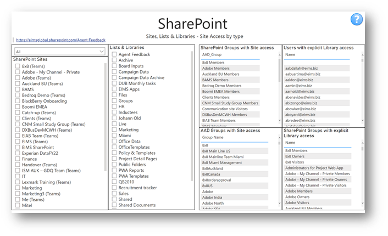Select the BAMS Members group row
Screen dimensions: 388x236
230,80
